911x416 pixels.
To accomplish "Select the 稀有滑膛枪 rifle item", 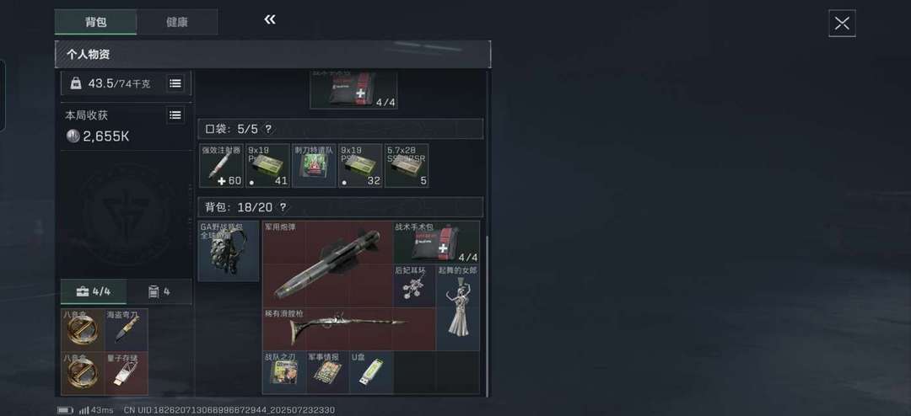I will pyautogui.click(x=349, y=329).
